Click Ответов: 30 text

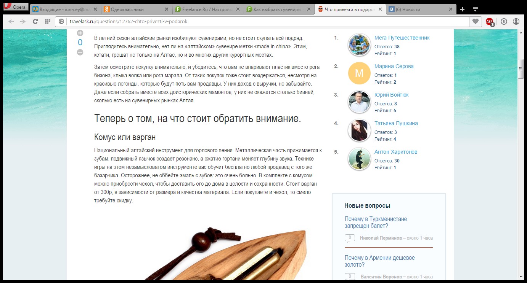[x=387, y=161]
